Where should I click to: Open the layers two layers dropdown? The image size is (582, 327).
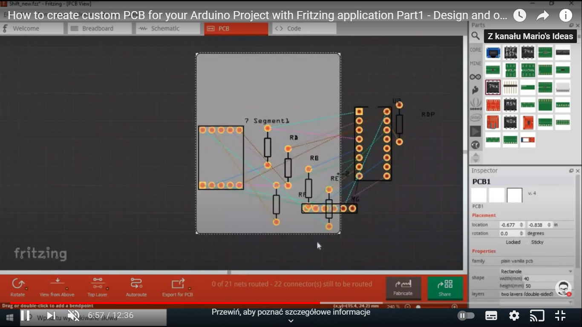pos(537,294)
